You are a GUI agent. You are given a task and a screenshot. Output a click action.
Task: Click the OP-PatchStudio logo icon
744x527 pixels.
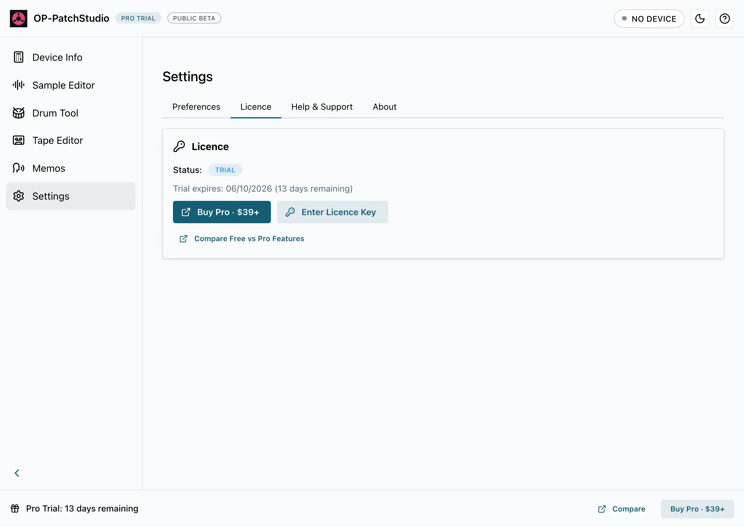point(19,19)
